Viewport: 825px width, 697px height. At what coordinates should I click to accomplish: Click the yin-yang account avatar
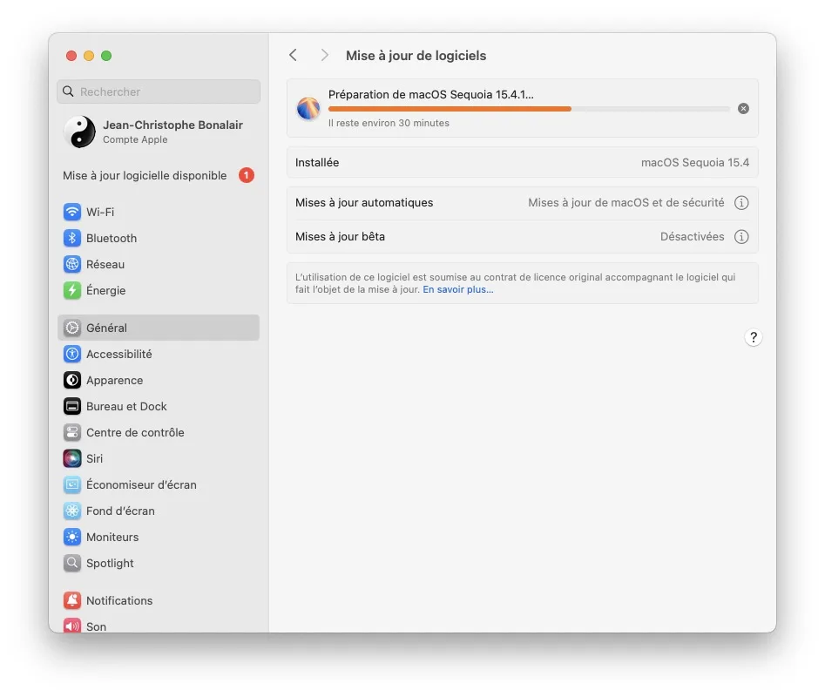pos(79,132)
